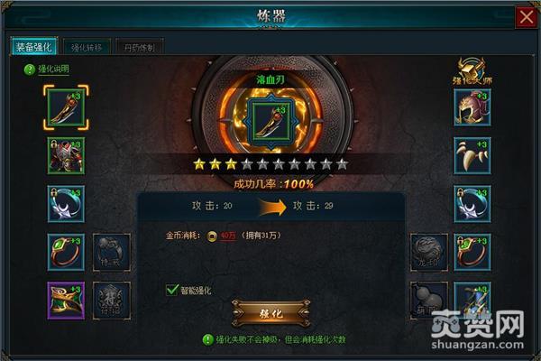Open the 强化大师 enhancement master icon
541x361 pixels.
tap(472, 71)
